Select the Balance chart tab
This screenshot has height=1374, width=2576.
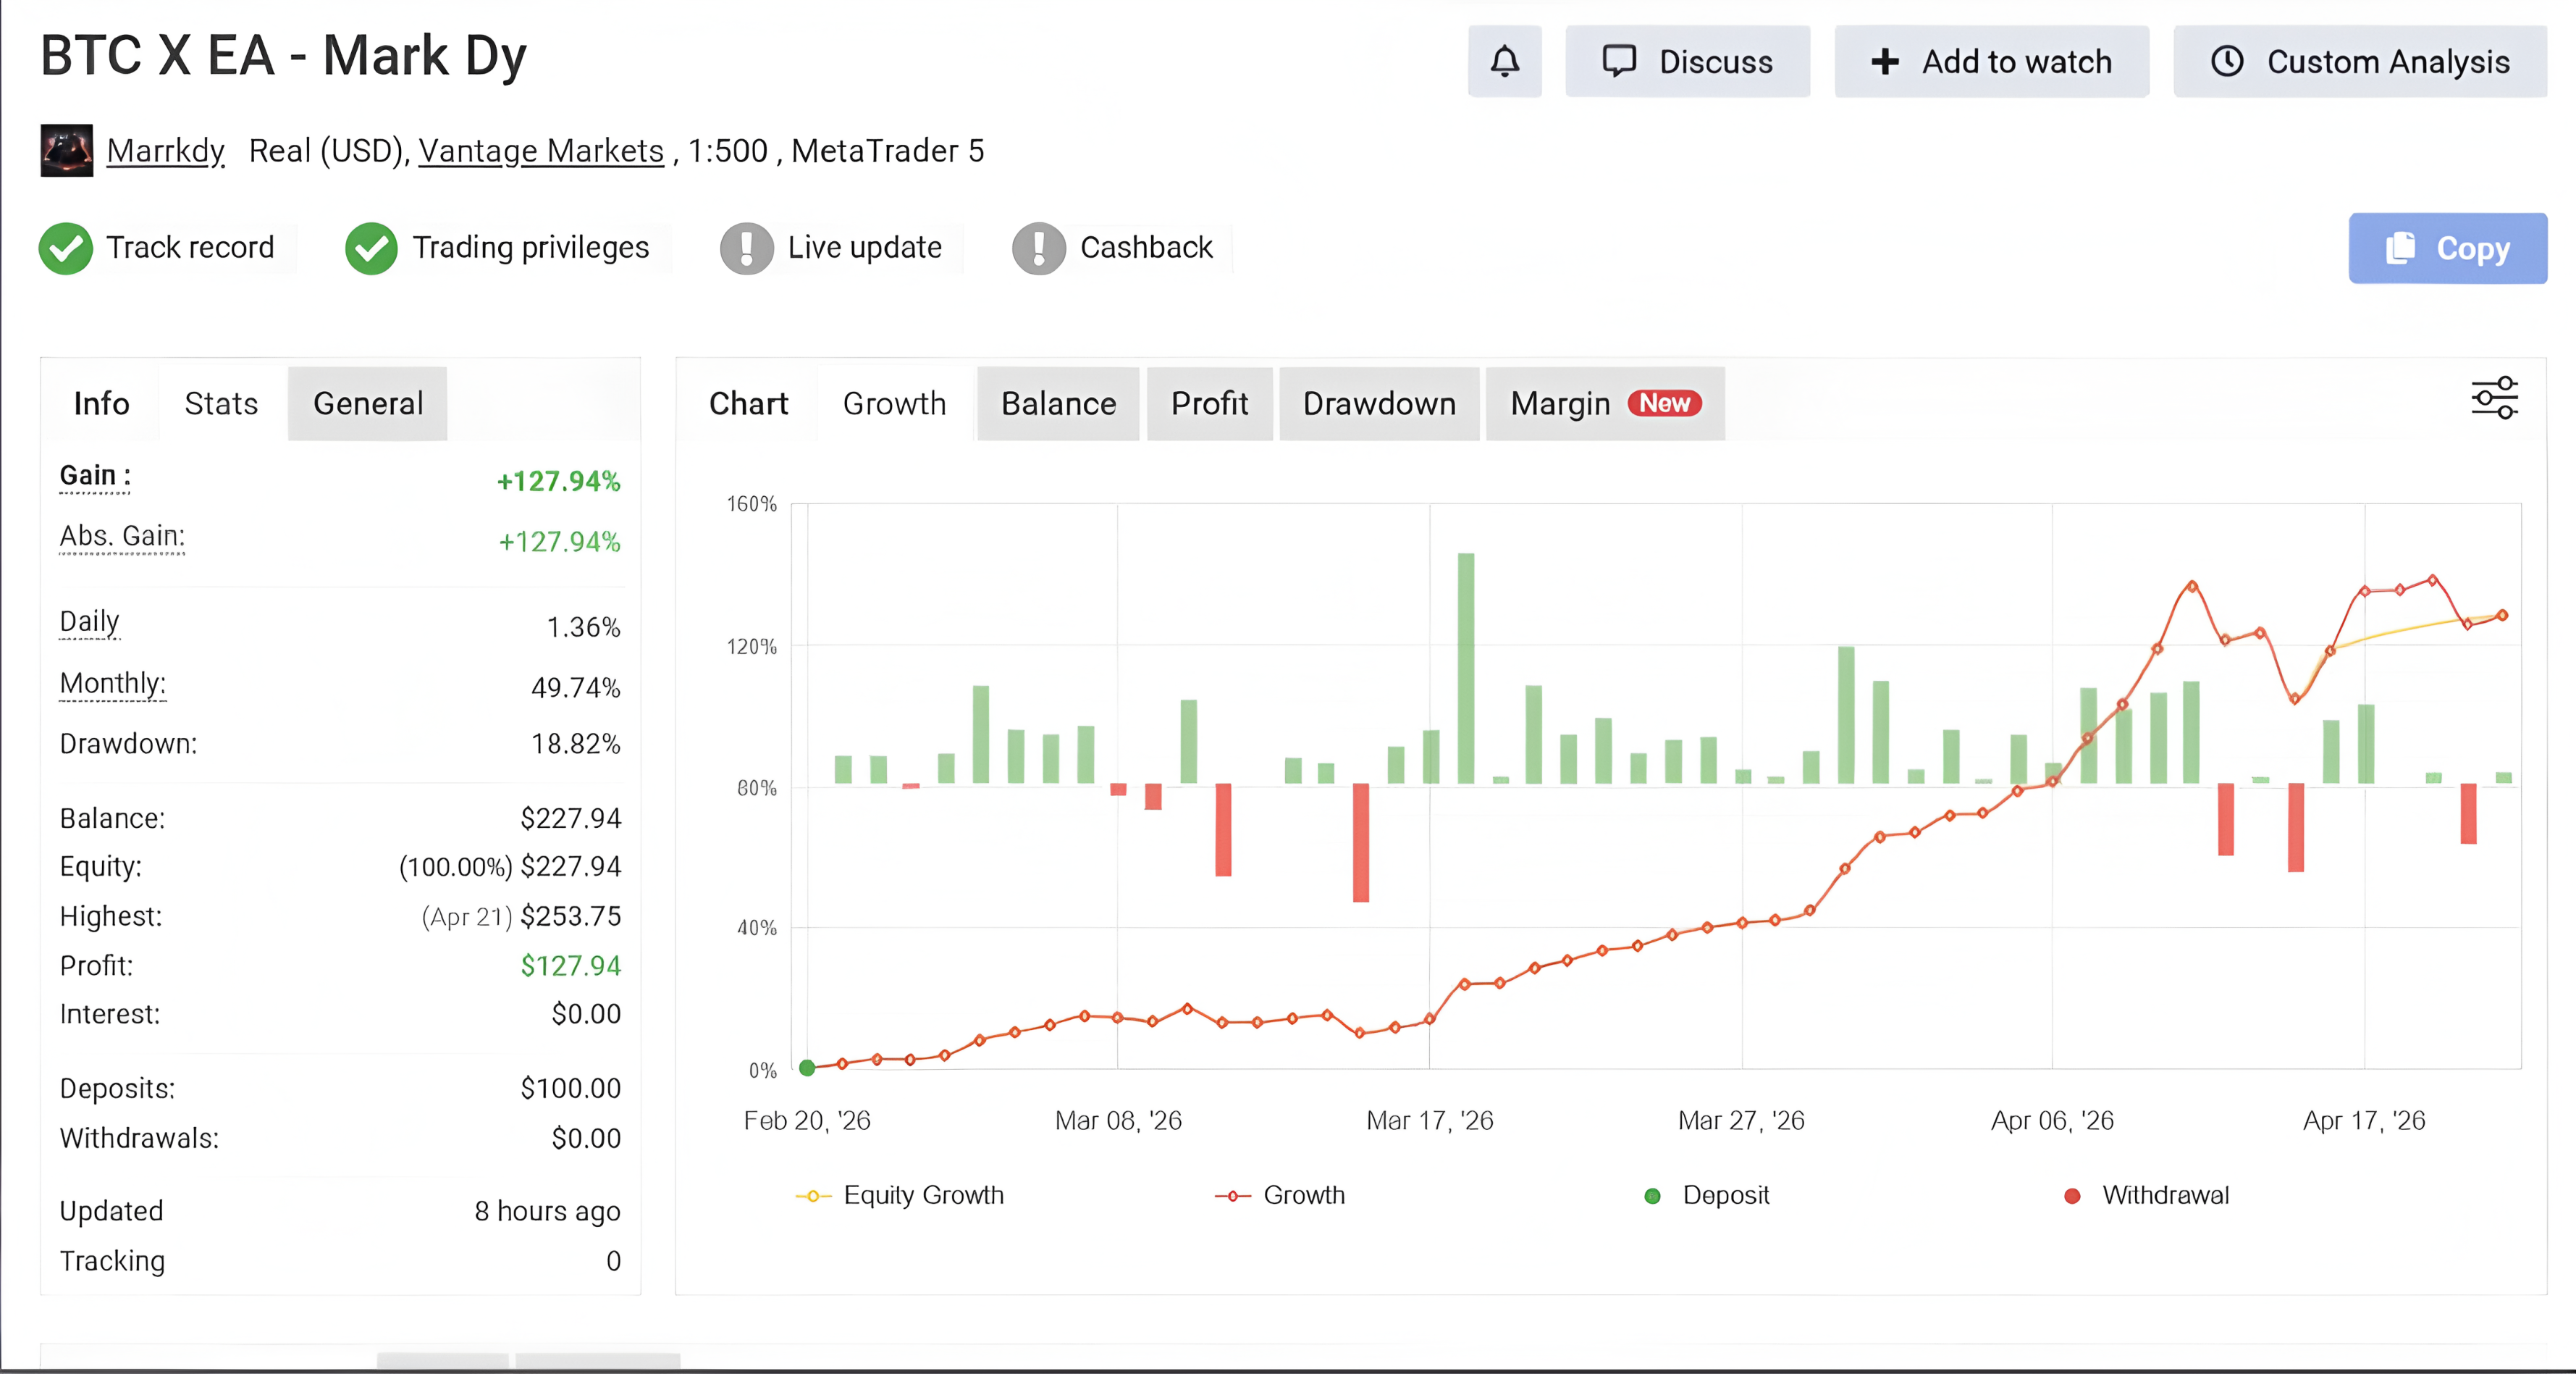click(x=1058, y=403)
